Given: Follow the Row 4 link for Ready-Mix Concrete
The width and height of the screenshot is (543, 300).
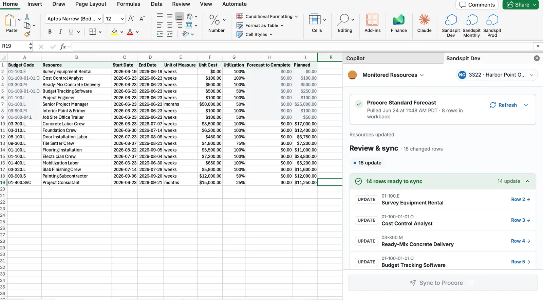Looking at the screenshot, I should 521,241.
